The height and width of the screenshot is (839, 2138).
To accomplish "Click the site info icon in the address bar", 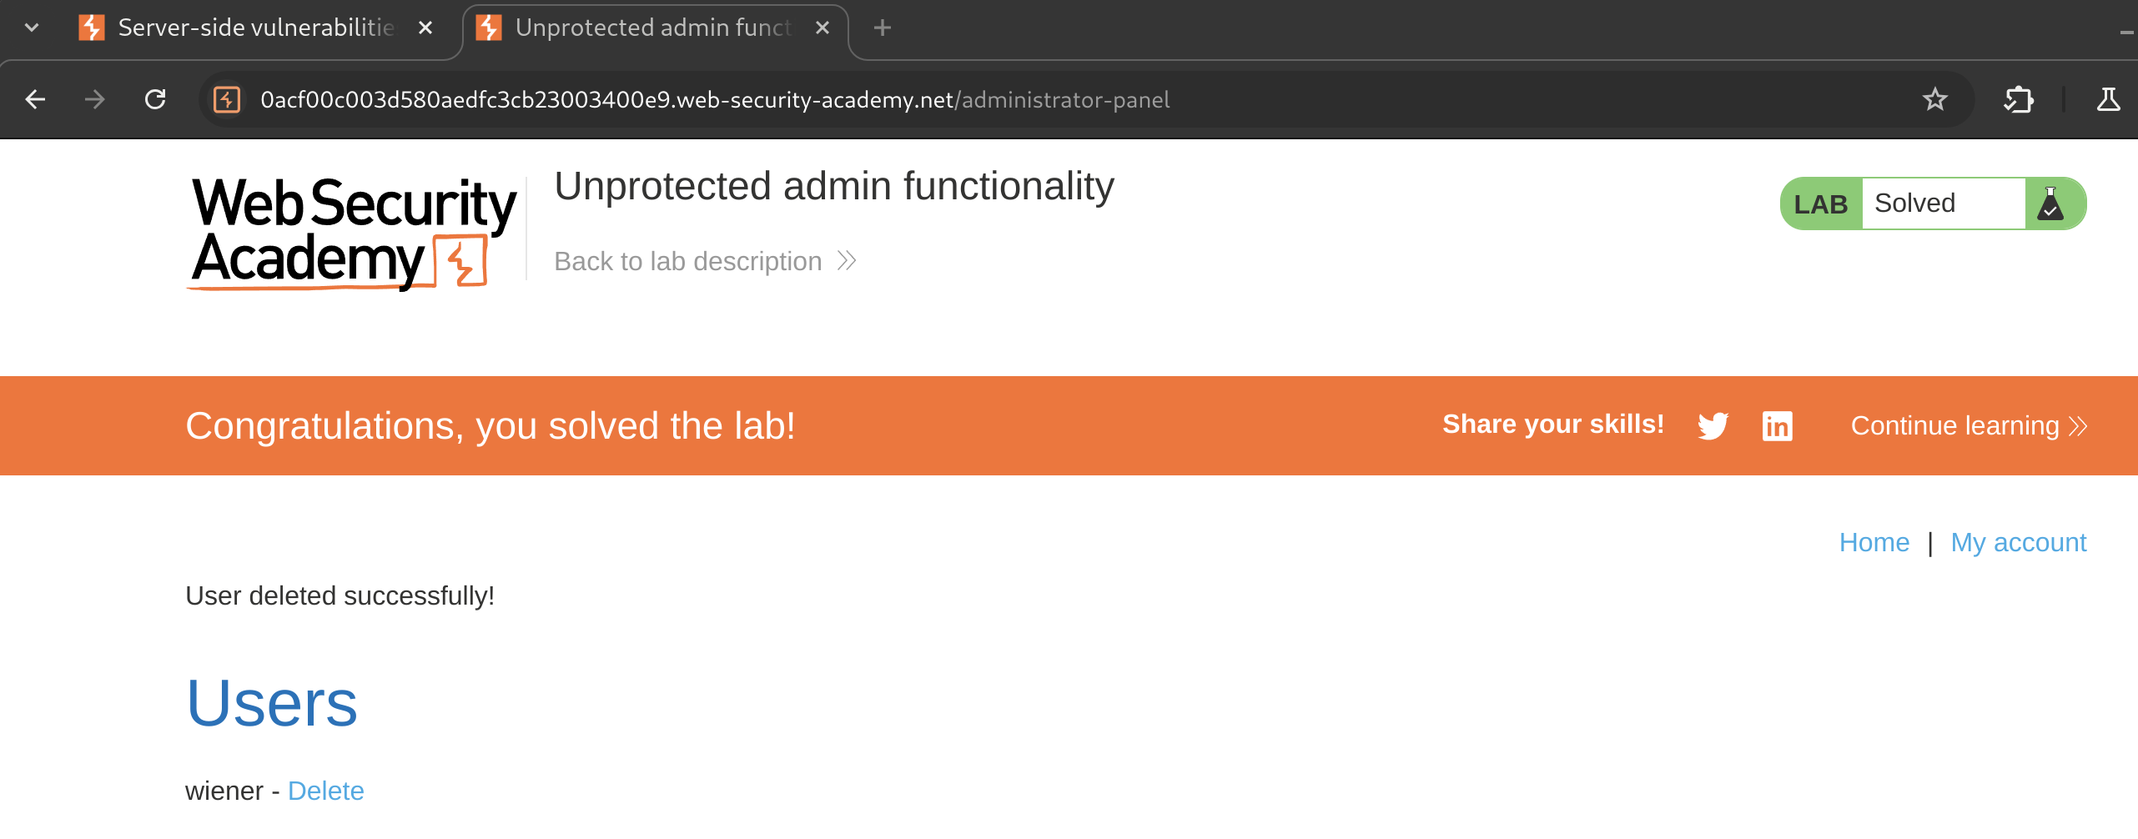I will (x=227, y=100).
